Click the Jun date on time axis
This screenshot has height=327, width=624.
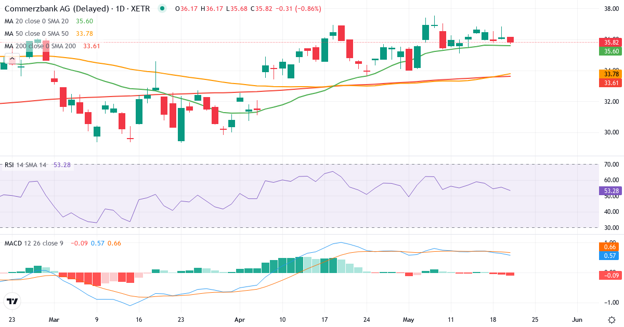[x=578, y=319]
